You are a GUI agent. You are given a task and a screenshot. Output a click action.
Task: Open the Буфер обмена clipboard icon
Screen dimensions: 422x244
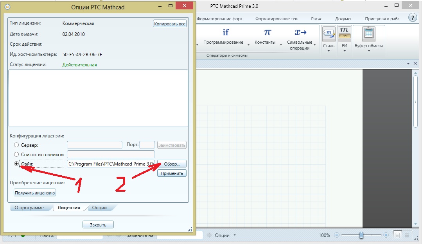368,34
